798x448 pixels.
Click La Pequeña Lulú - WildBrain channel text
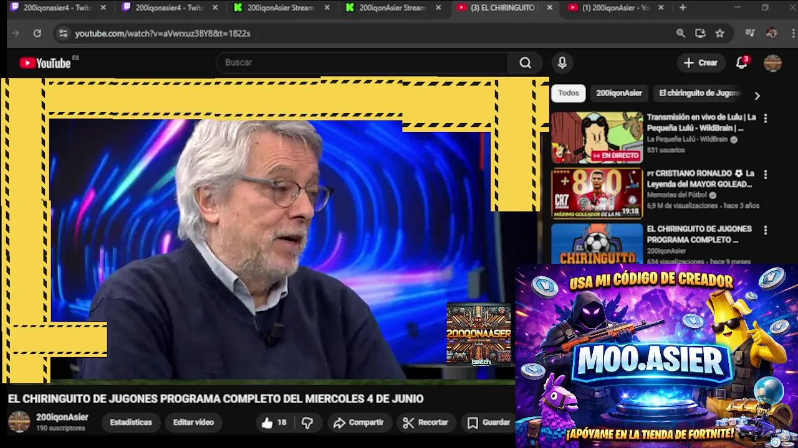pyautogui.click(x=687, y=139)
